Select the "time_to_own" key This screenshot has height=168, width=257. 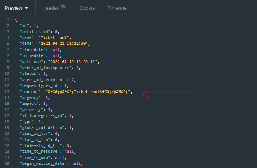click(35, 157)
